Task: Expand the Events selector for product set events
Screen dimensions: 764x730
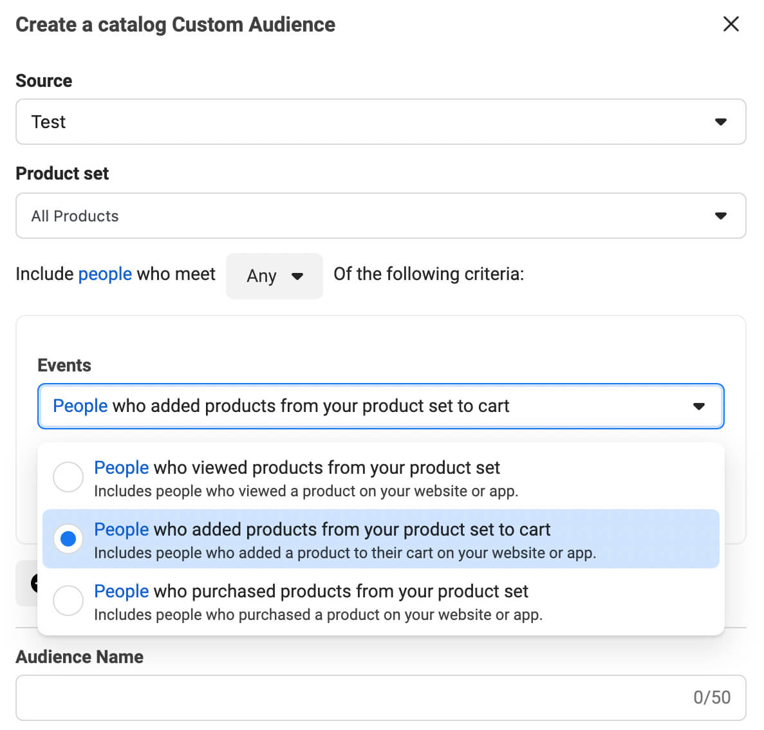Action: [x=381, y=406]
